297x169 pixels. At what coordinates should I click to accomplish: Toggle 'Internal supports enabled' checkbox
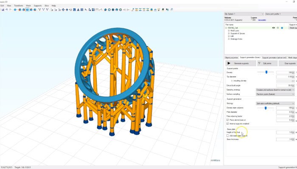click(x=228, y=123)
